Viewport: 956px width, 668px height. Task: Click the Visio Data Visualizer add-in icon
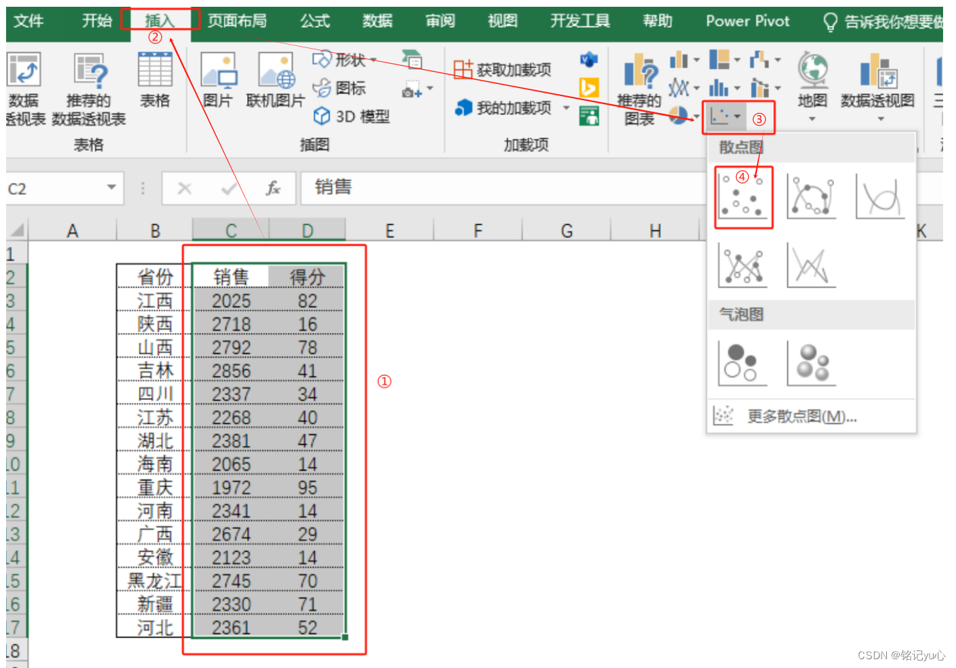click(x=589, y=60)
